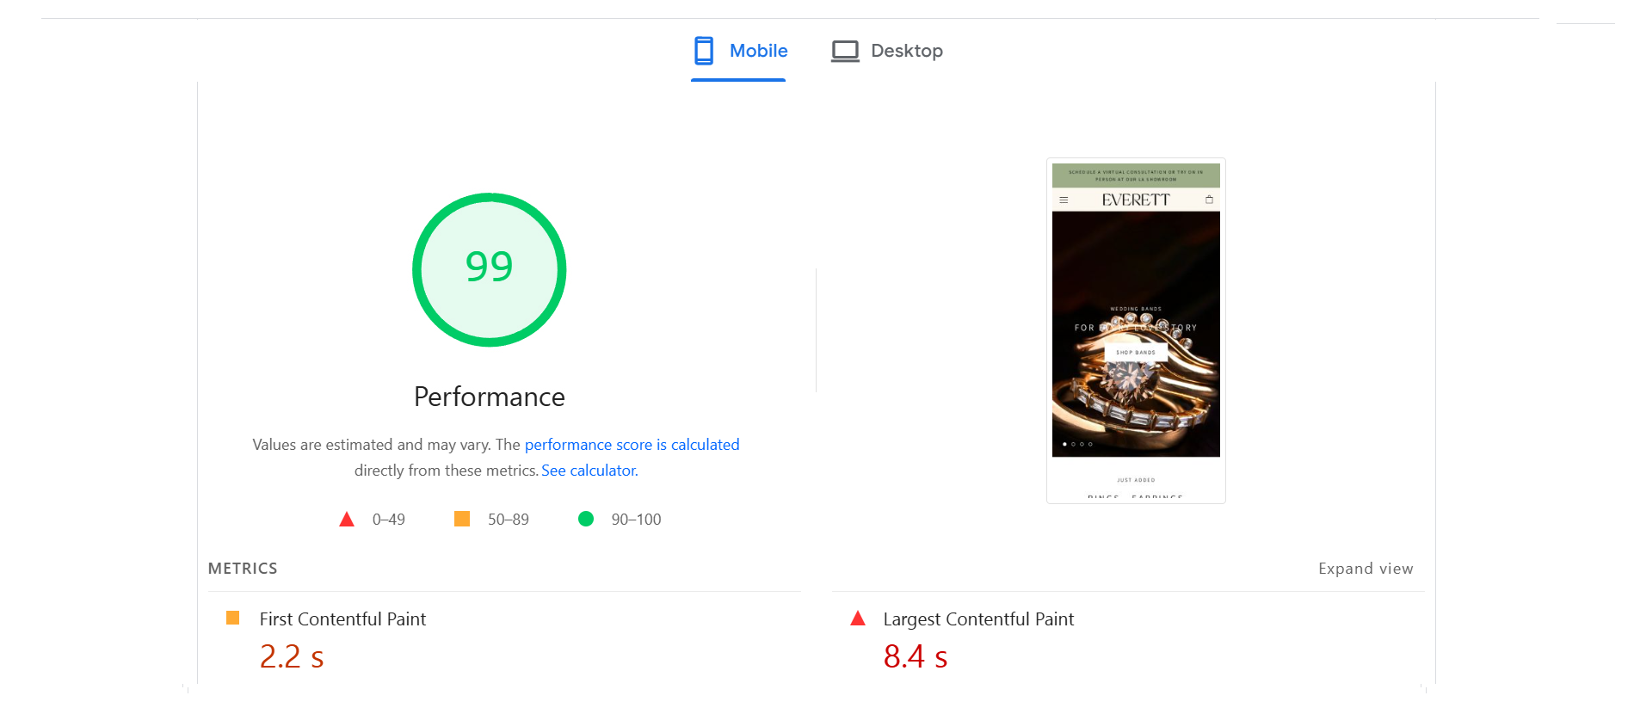Click the Everett page screenshot thumbnail
1634x714 pixels.
click(1136, 331)
